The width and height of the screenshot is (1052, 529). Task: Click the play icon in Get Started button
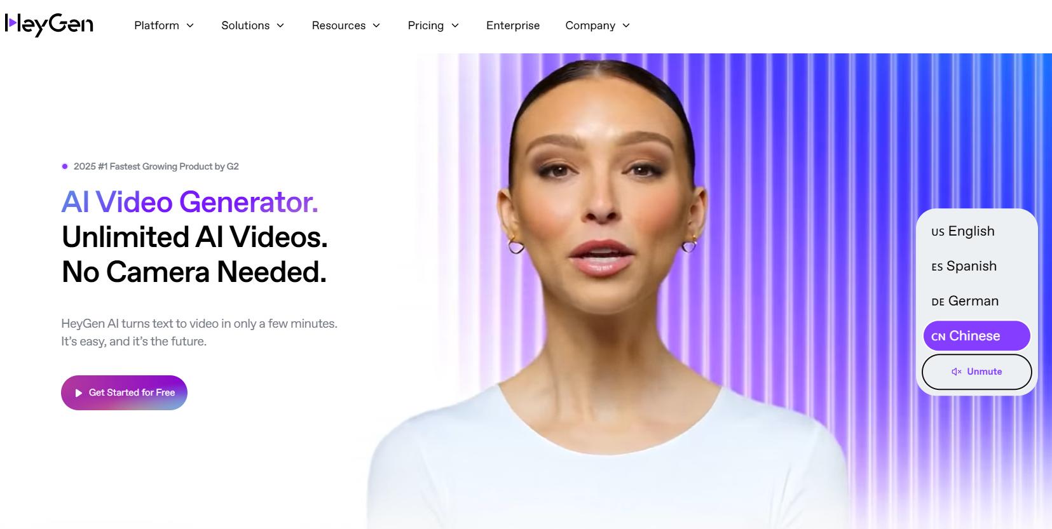(x=79, y=393)
